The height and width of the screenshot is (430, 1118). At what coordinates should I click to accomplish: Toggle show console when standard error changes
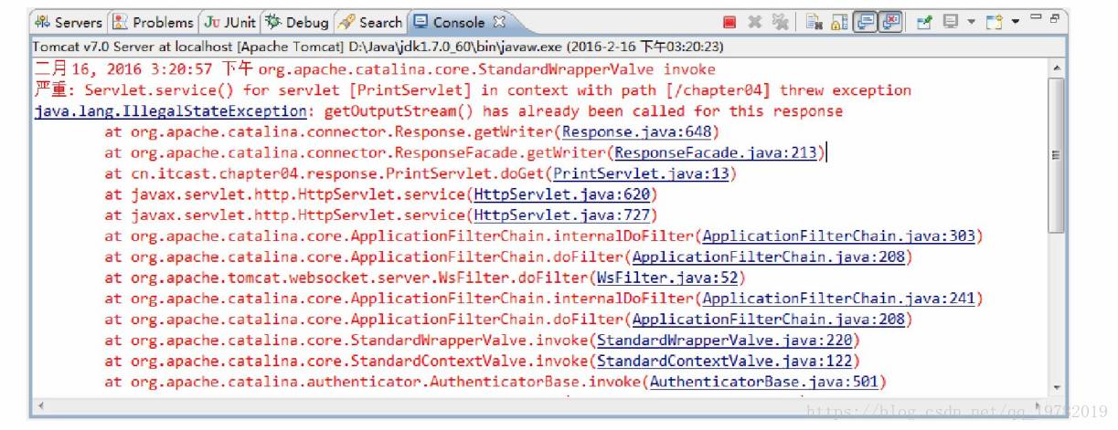(889, 22)
